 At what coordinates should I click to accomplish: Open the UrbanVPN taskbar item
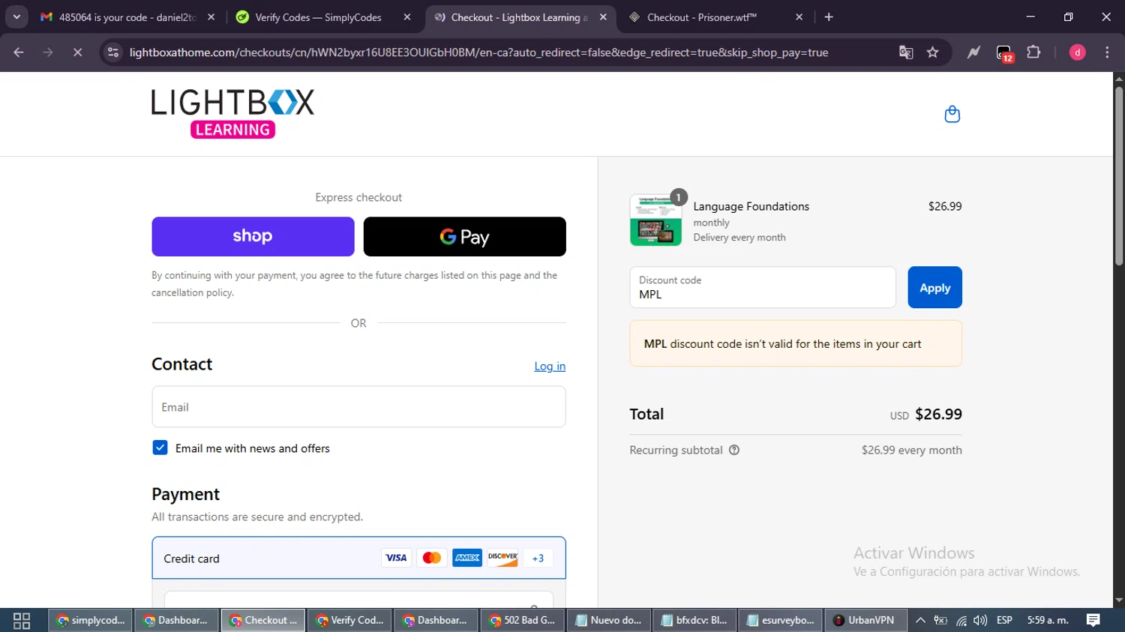pos(865,620)
